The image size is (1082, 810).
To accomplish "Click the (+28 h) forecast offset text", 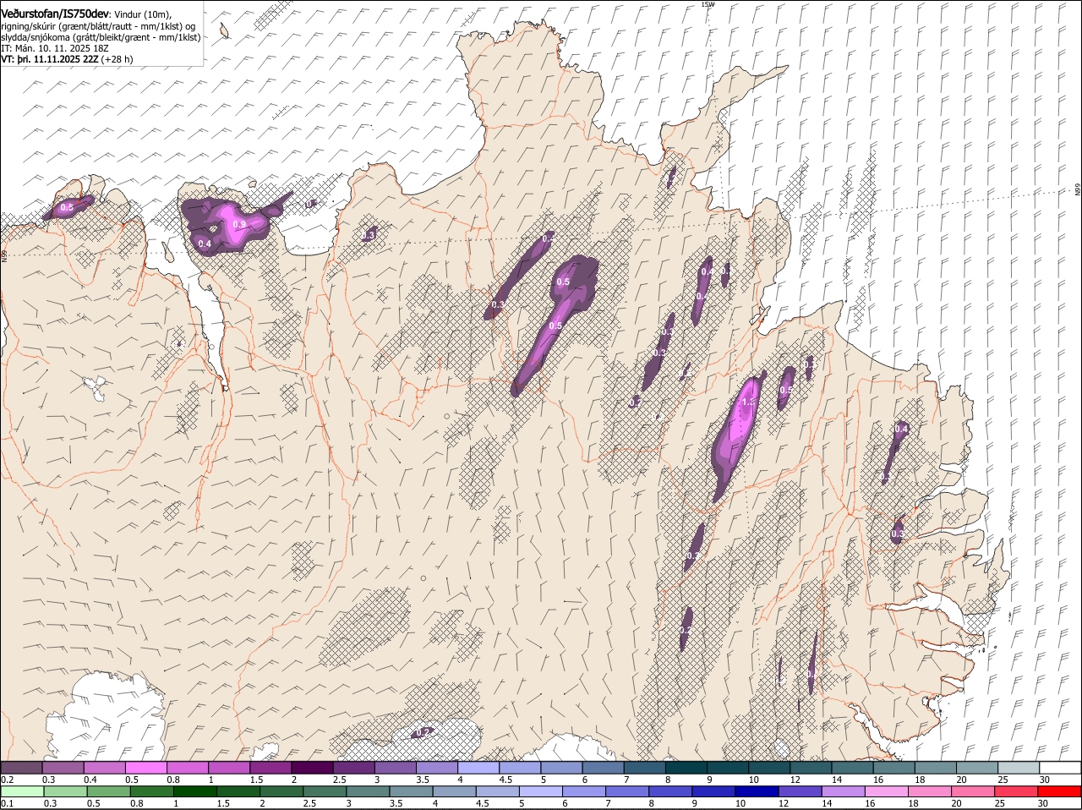I will tap(117, 60).
